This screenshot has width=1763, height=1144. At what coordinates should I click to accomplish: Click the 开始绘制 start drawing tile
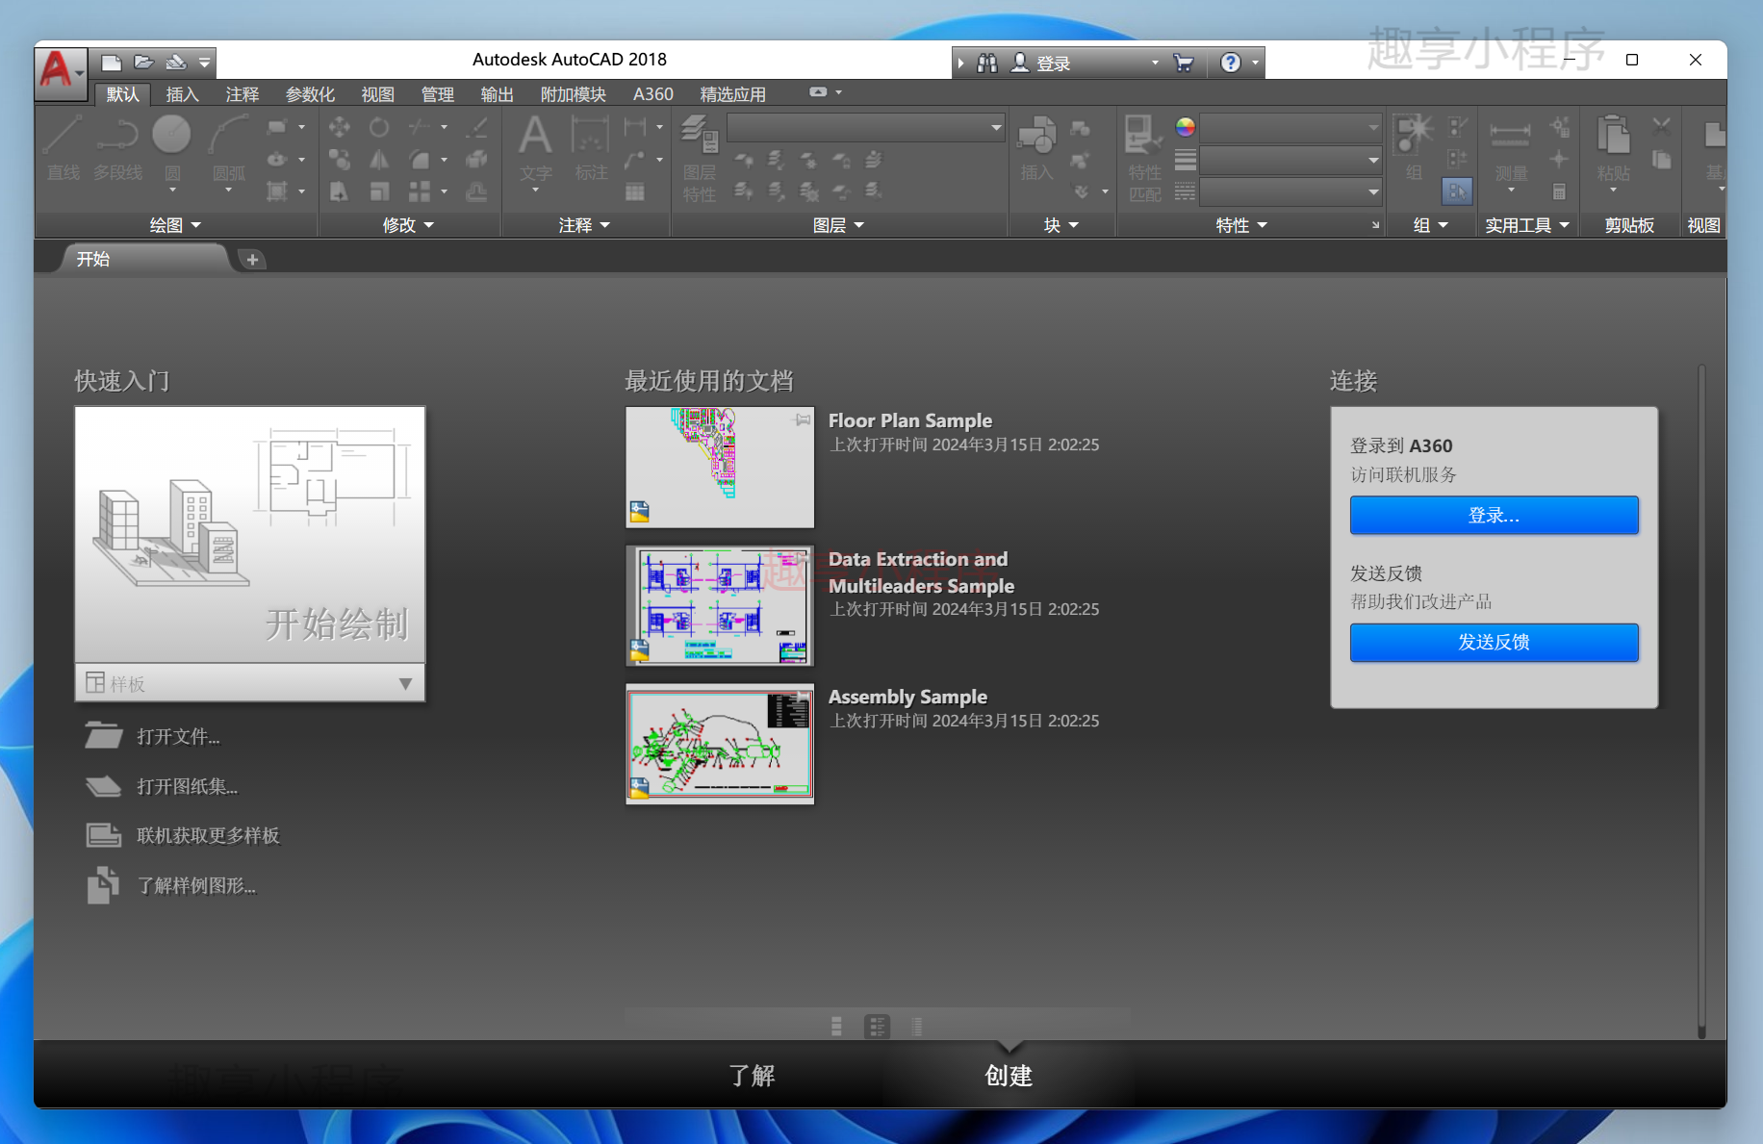(250, 534)
